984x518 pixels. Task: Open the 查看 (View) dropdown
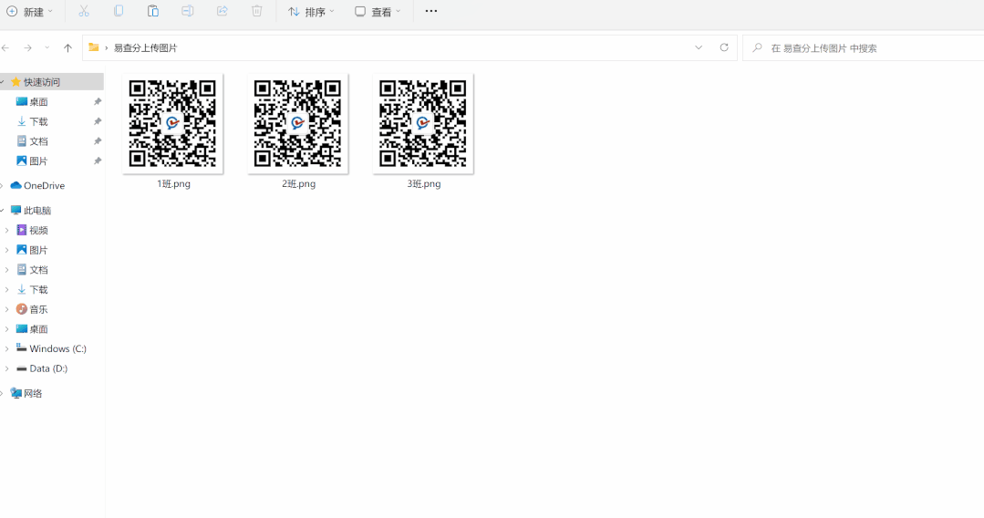click(378, 11)
